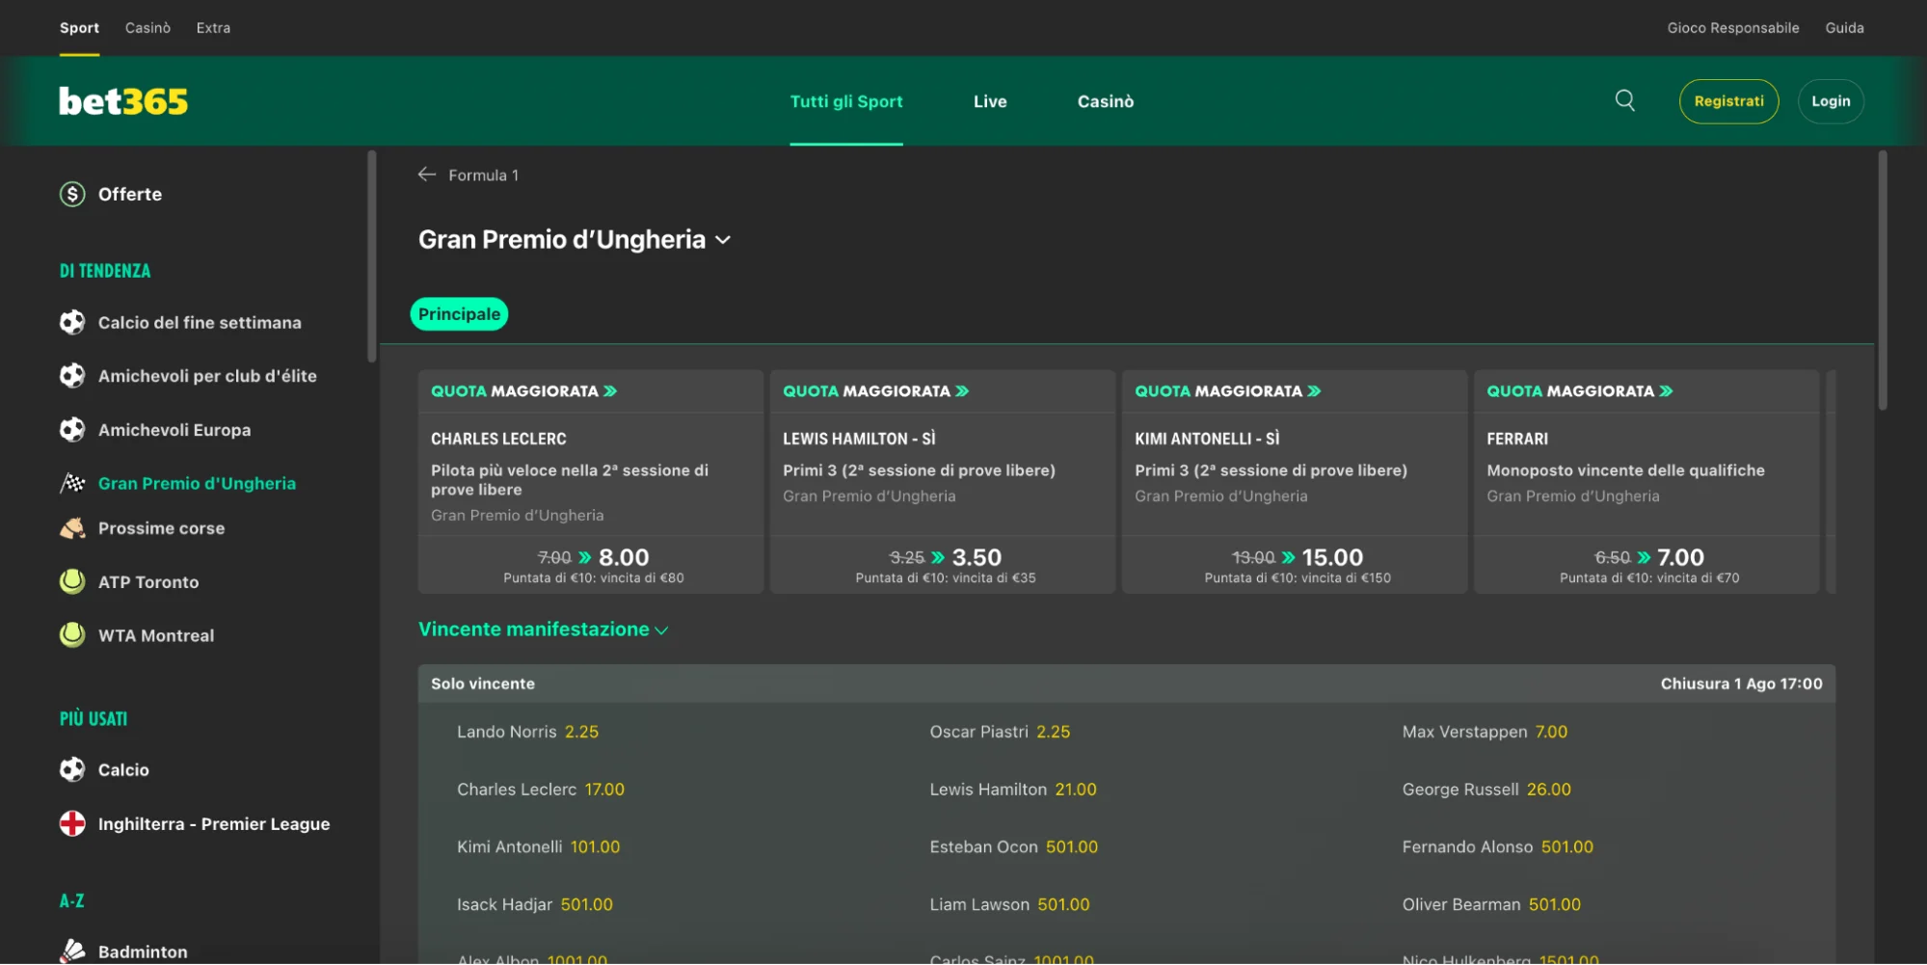This screenshot has height=965, width=1927.
Task: Click the ATP Toronto tennis ball icon
Action: [72, 581]
